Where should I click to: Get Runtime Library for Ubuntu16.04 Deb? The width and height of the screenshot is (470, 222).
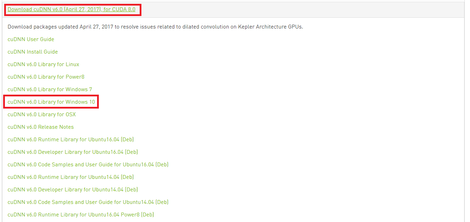[71, 140]
